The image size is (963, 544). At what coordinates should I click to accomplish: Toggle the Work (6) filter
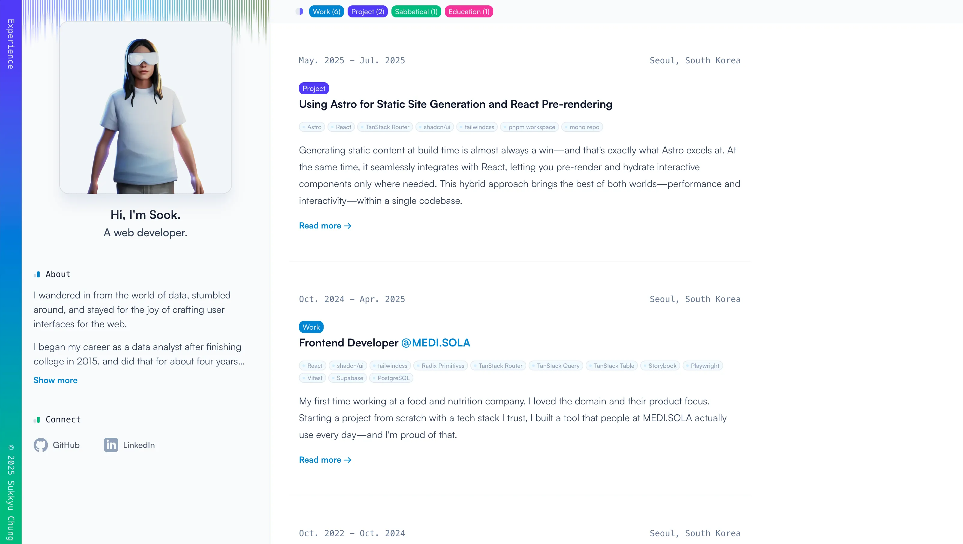[x=326, y=12]
